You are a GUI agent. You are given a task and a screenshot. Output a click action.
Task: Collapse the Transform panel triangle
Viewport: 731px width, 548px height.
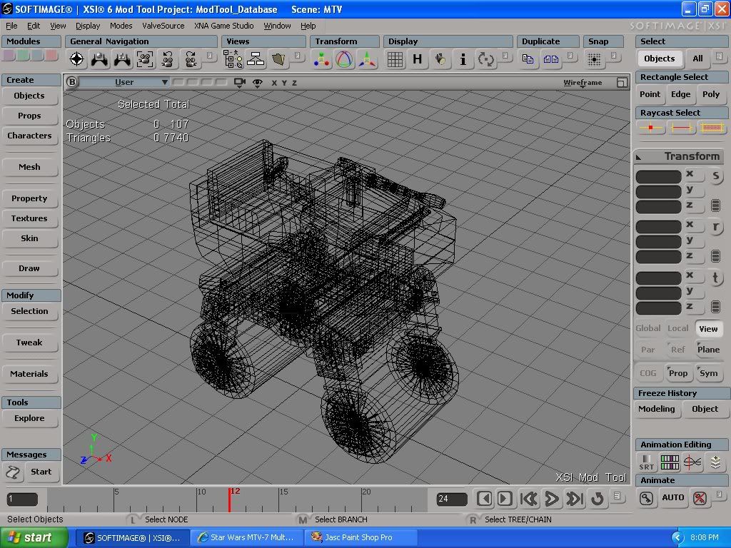[x=639, y=157]
